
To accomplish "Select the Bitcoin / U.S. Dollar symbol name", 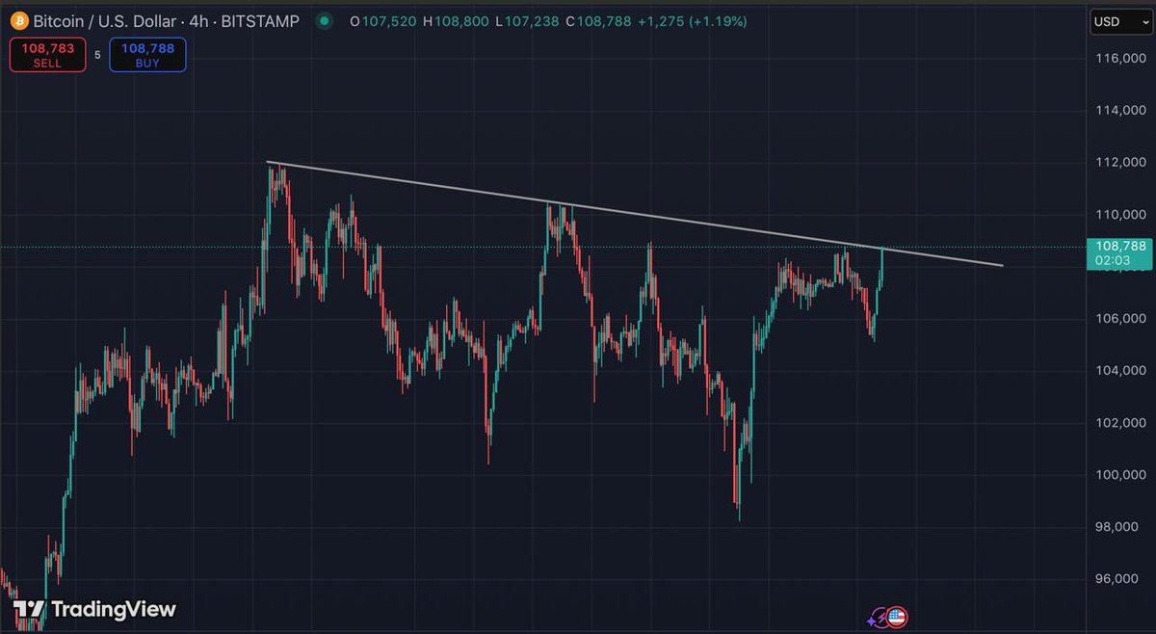I will [x=106, y=20].
